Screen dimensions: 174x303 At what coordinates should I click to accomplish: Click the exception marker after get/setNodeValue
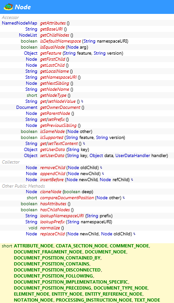pyautogui.click(x=82, y=101)
